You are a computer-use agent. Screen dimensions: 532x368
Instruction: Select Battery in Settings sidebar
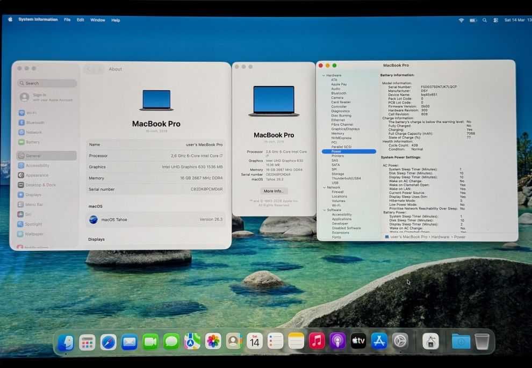(46, 142)
